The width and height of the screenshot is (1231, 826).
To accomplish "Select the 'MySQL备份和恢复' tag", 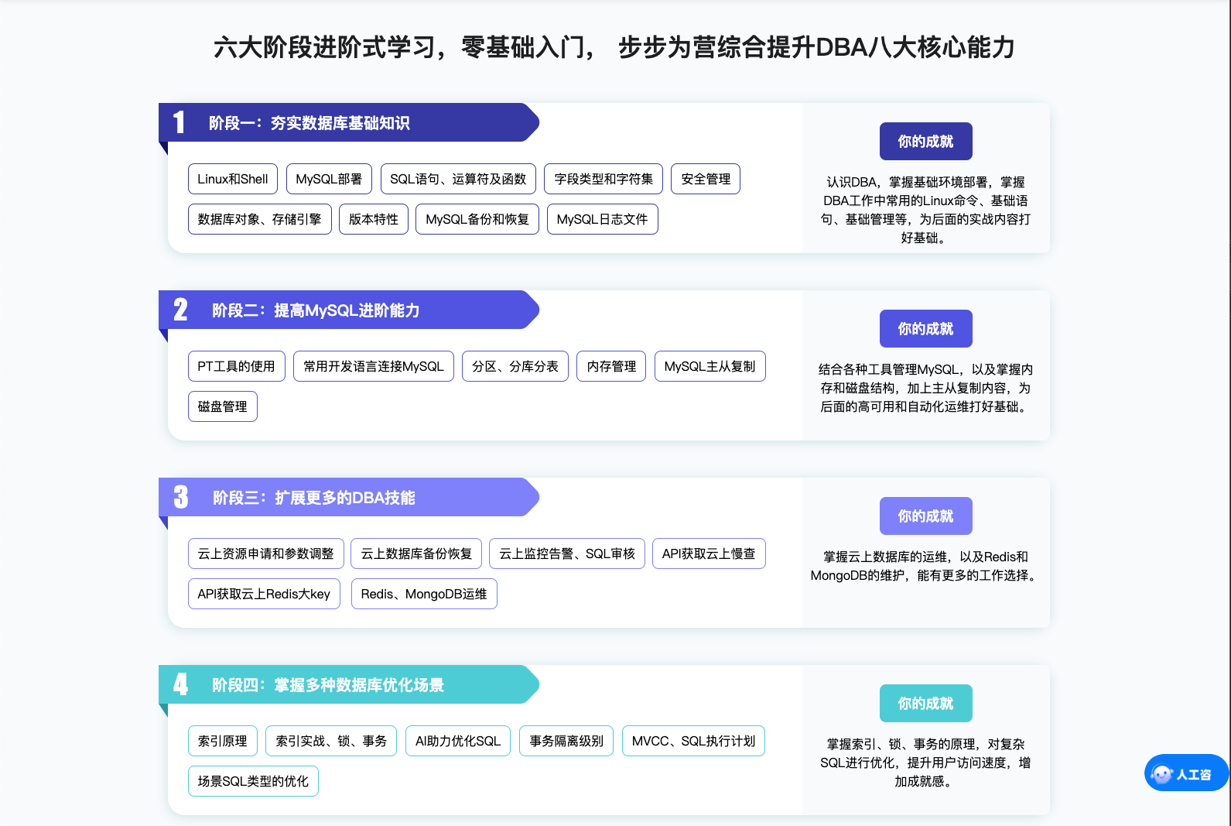I will (x=477, y=219).
